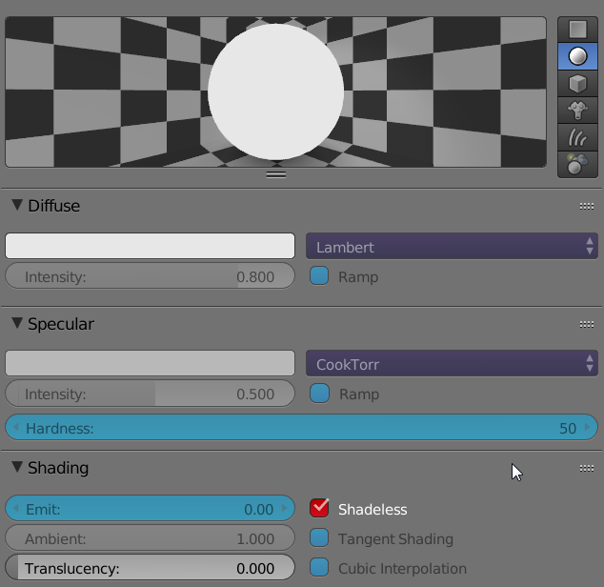604x587 pixels.
Task: Collapse the Diffuse panel
Action: [x=17, y=205]
